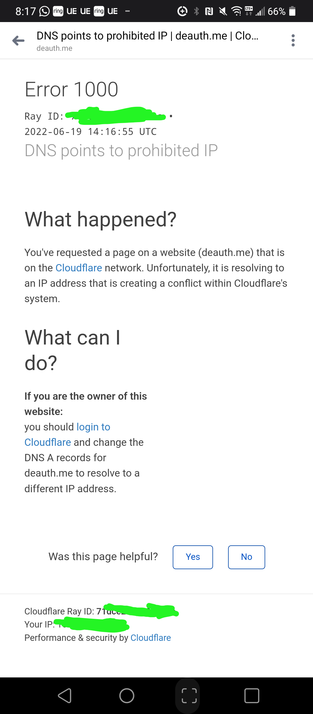Answer Yes to 'Was this page helpful?'
Viewport: 313px width, 714px height.
pos(193,557)
